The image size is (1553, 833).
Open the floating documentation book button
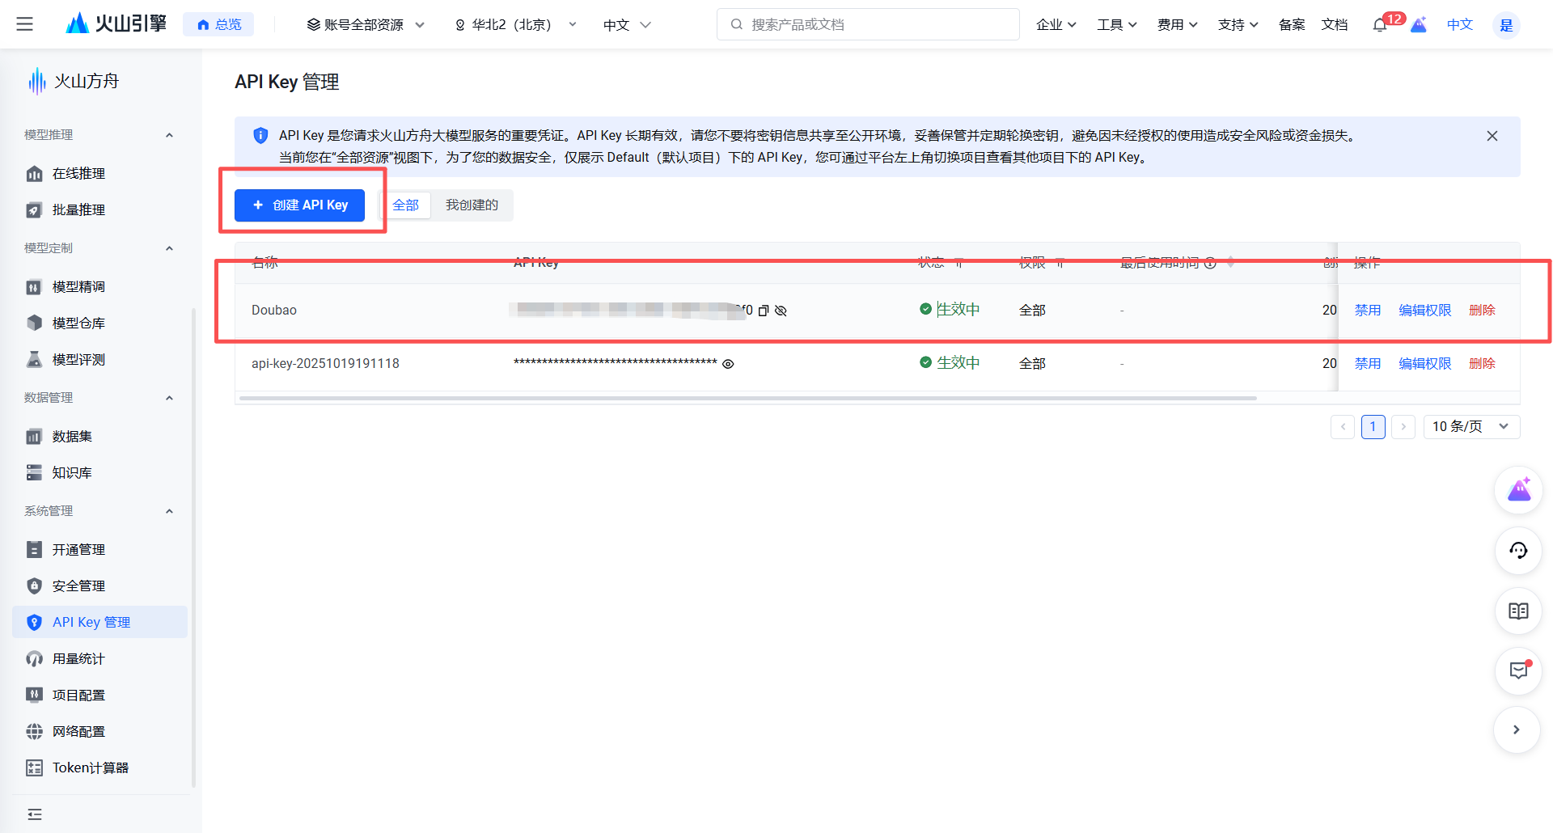pos(1518,611)
